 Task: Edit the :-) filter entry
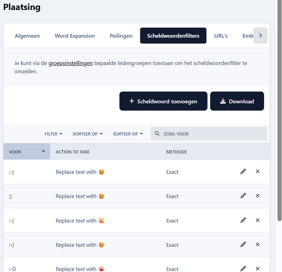(x=243, y=245)
